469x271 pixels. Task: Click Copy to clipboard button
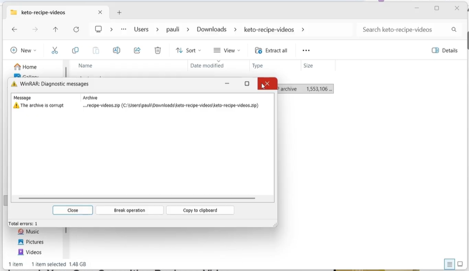[x=200, y=210]
